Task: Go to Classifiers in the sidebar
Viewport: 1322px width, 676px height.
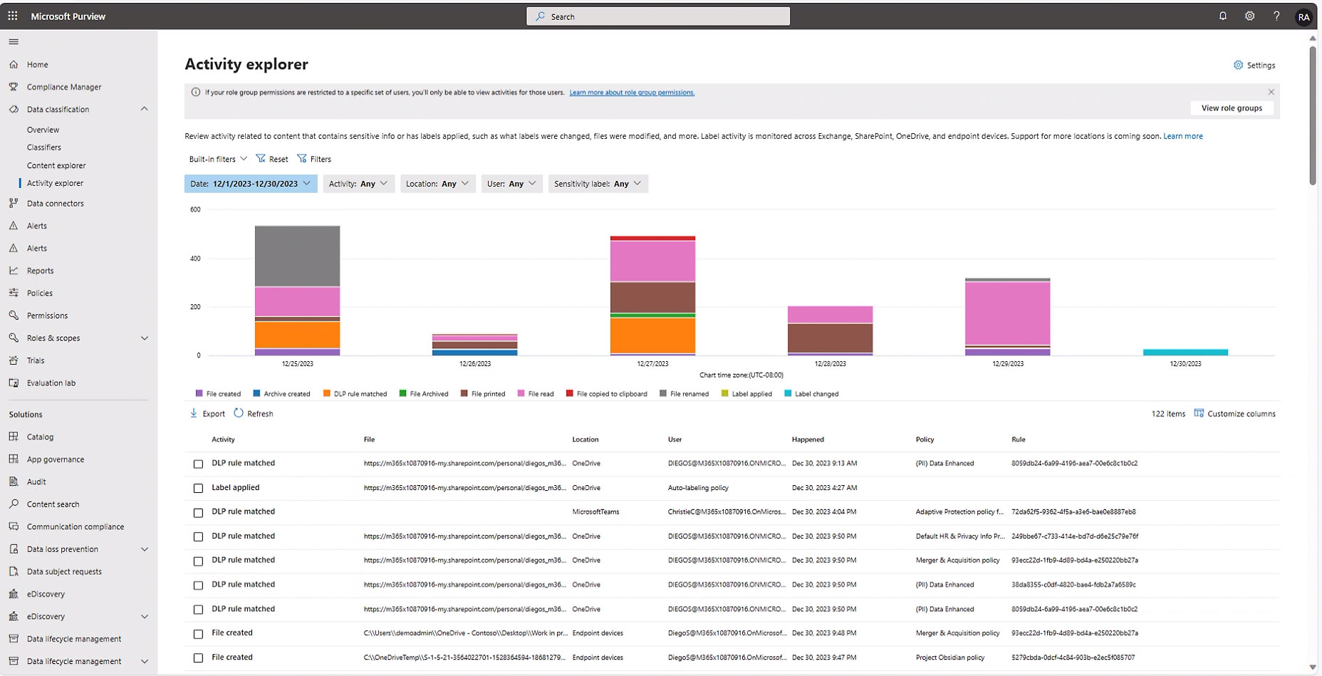Action: point(44,147)
